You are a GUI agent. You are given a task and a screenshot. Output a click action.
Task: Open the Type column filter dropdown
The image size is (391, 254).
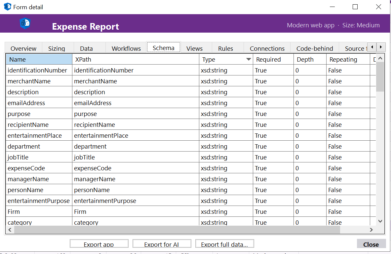click(249, 59)
